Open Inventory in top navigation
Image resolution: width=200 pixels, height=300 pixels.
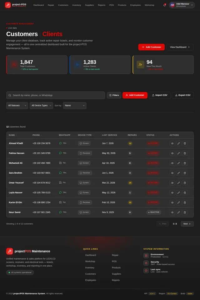click(77, 5)
